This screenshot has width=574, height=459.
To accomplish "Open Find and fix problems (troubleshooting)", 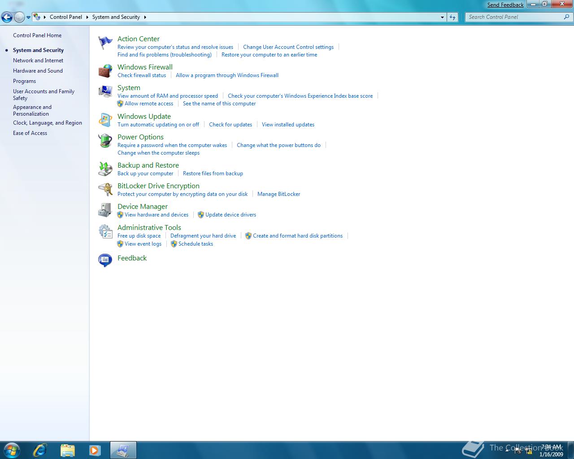I will click(x=165, y=55).
